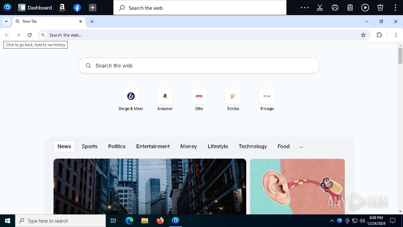The image size is (403, 227).
Task: Add a new shortcut with the plus icon
Action: click(92, 8)
